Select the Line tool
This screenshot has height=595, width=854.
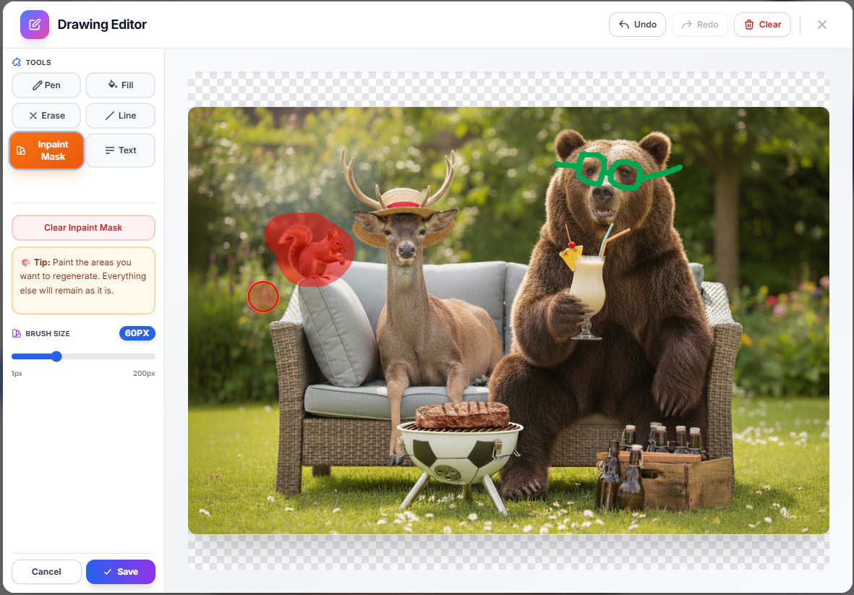[x=120, y=115]
